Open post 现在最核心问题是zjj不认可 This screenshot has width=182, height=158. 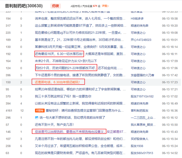80,33
